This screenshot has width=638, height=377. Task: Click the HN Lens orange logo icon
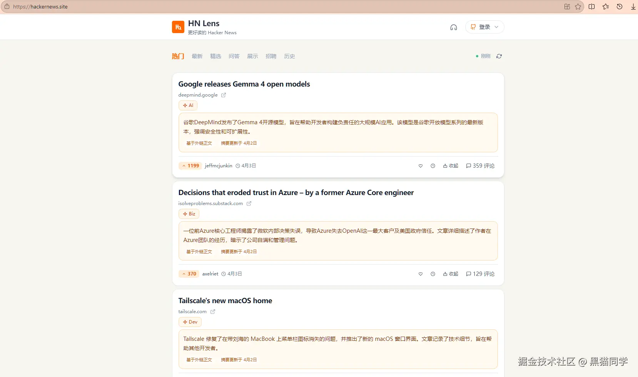click(178, 27)
